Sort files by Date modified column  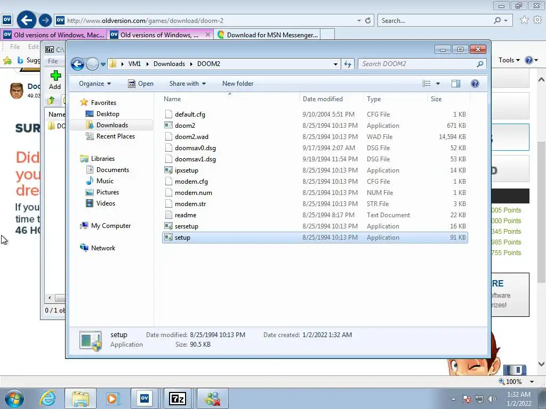pyautogui.click(x=331, y=99)
